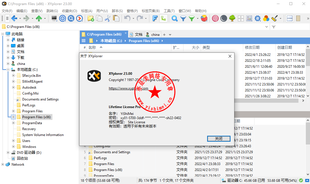This screenshot has width=310, height=184.
Task: Toggle the address bar funnel filter
Action: 274,27
